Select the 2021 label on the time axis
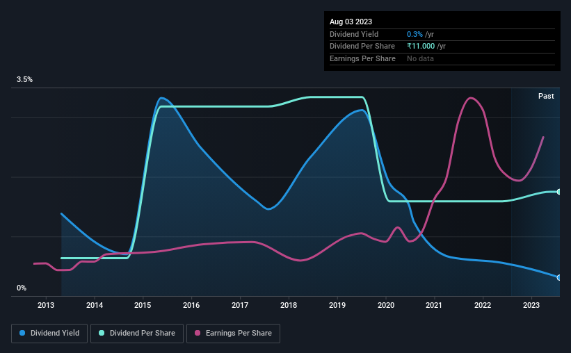The width and height of the screenshot is (571, 353). 434,305
